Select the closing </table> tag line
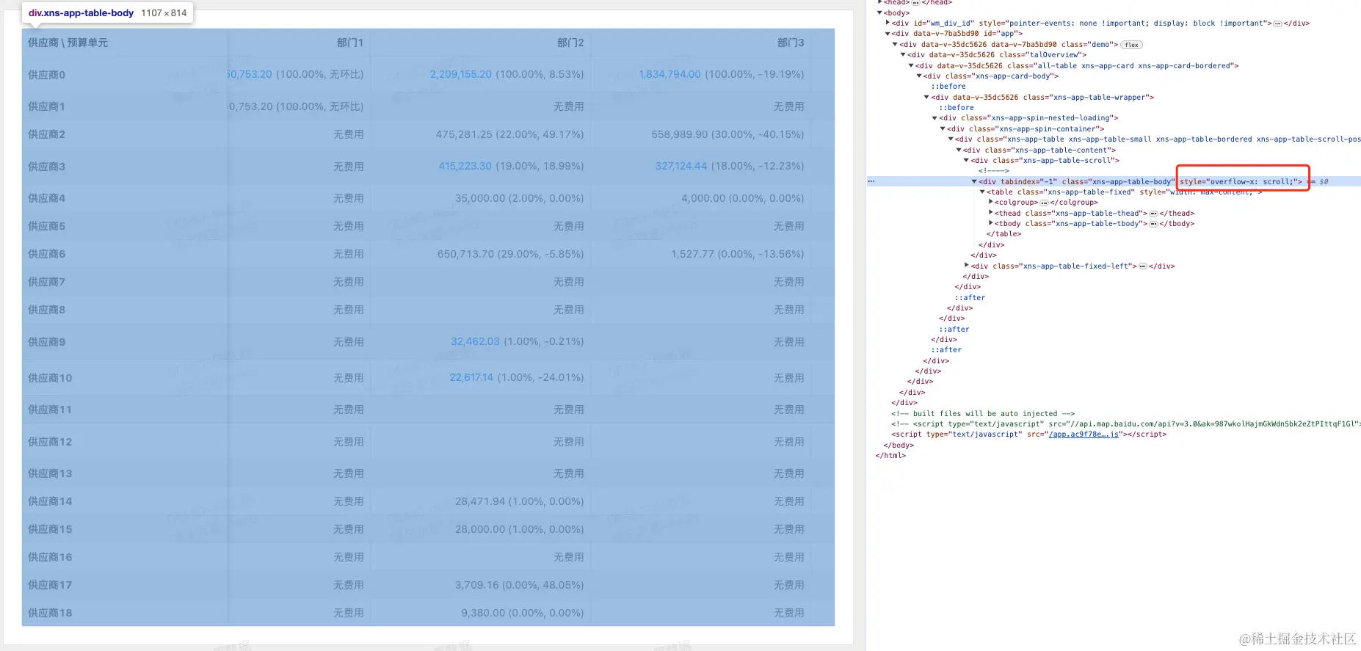1361x651 pixels. [1003, 234]
